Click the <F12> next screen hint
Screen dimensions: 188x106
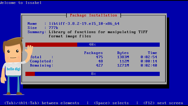tap(163, 103)
